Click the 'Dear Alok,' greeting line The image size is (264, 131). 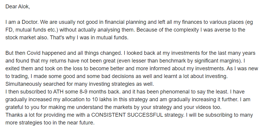pos(18,7)
